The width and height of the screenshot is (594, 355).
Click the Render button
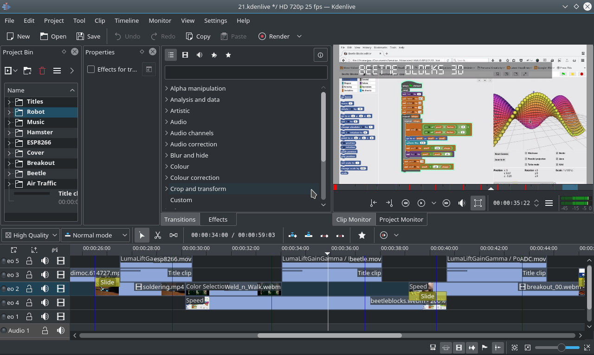click(274, 36)
